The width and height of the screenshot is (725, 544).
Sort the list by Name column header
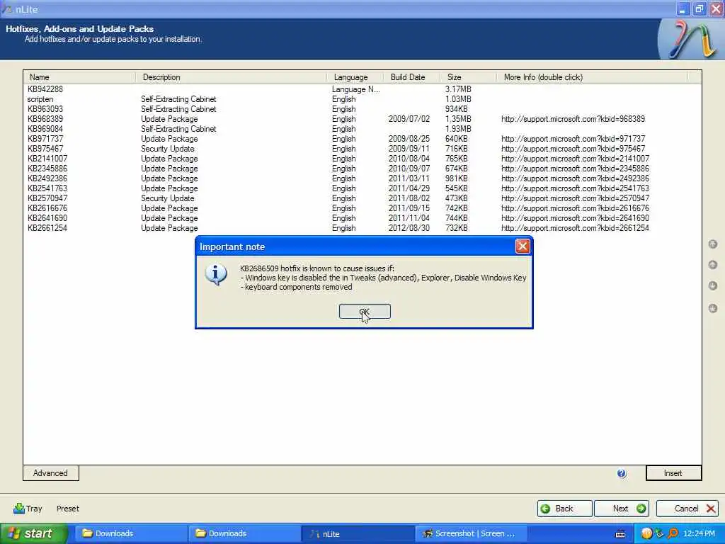click(x=80, y=77)
